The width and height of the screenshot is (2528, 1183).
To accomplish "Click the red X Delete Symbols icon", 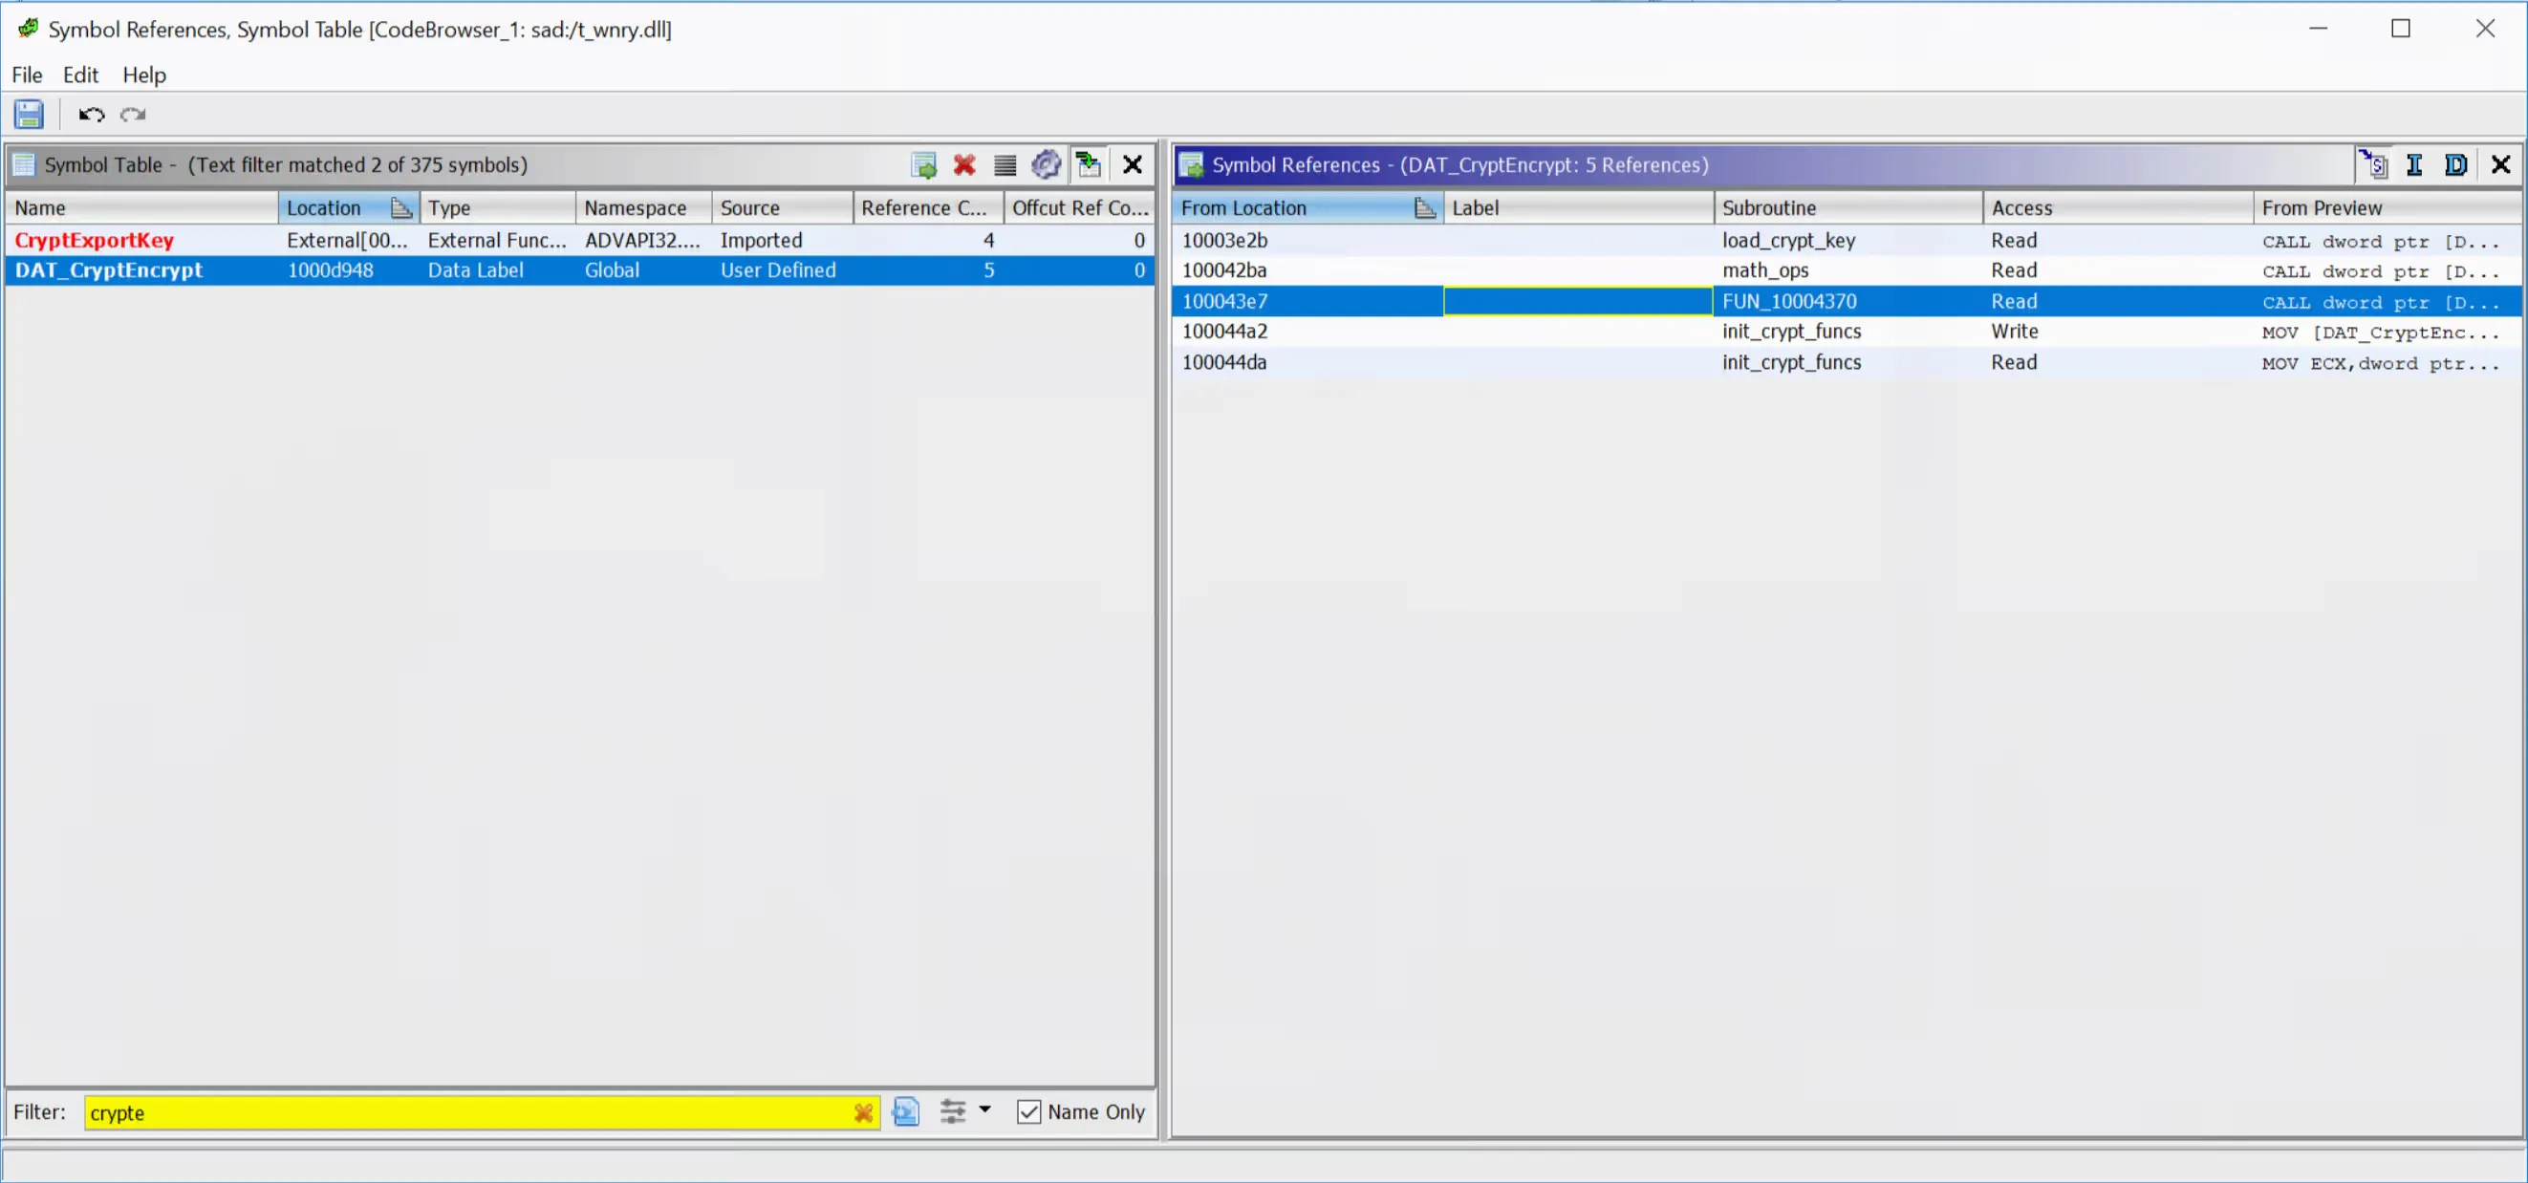I will 964,164.
